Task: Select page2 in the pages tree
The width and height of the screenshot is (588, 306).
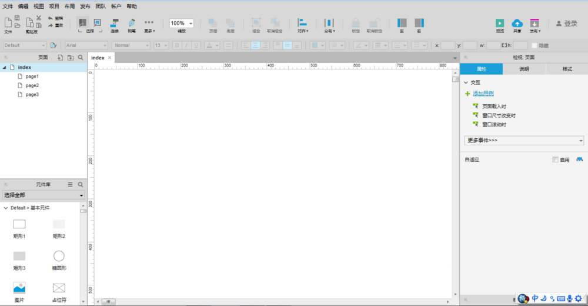Action: [32, 85]
